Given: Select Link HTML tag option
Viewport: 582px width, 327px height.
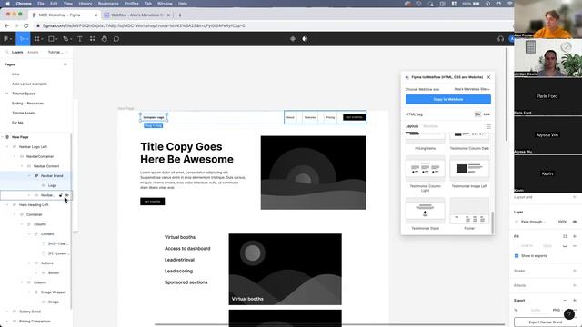Looking at the screenshot, I should tap(487, 114).
